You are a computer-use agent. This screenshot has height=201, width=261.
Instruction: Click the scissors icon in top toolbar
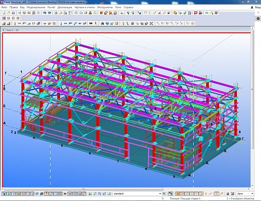tap(90, 13)
